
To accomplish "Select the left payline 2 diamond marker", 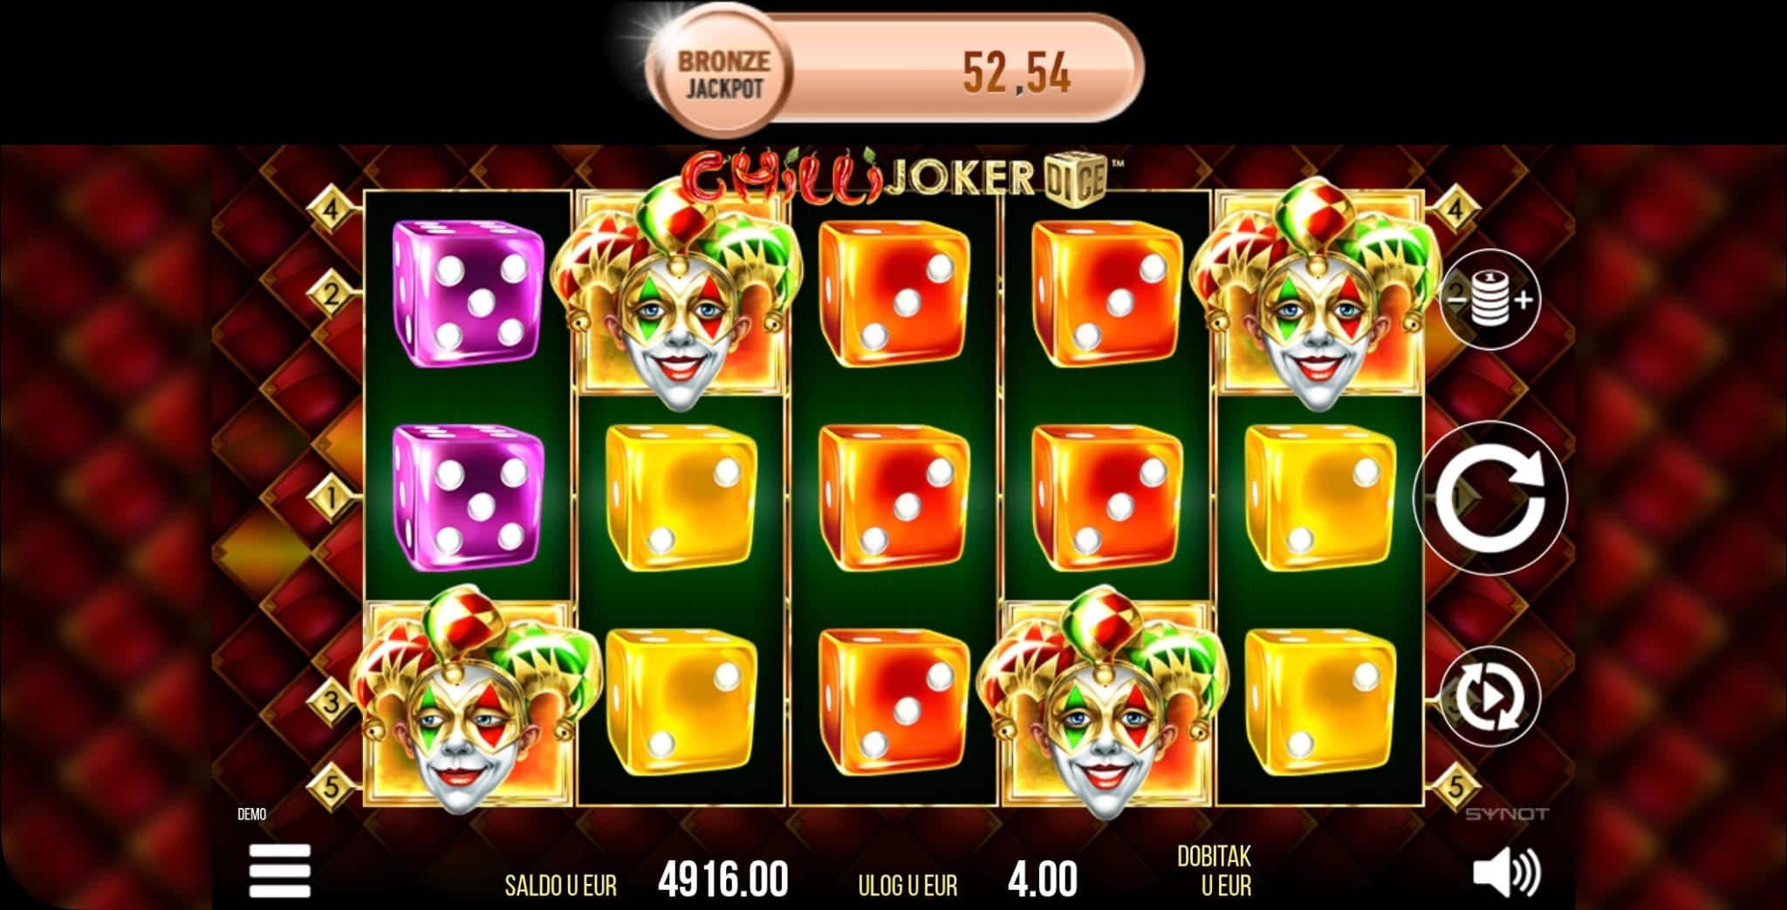I will [331, 294].
